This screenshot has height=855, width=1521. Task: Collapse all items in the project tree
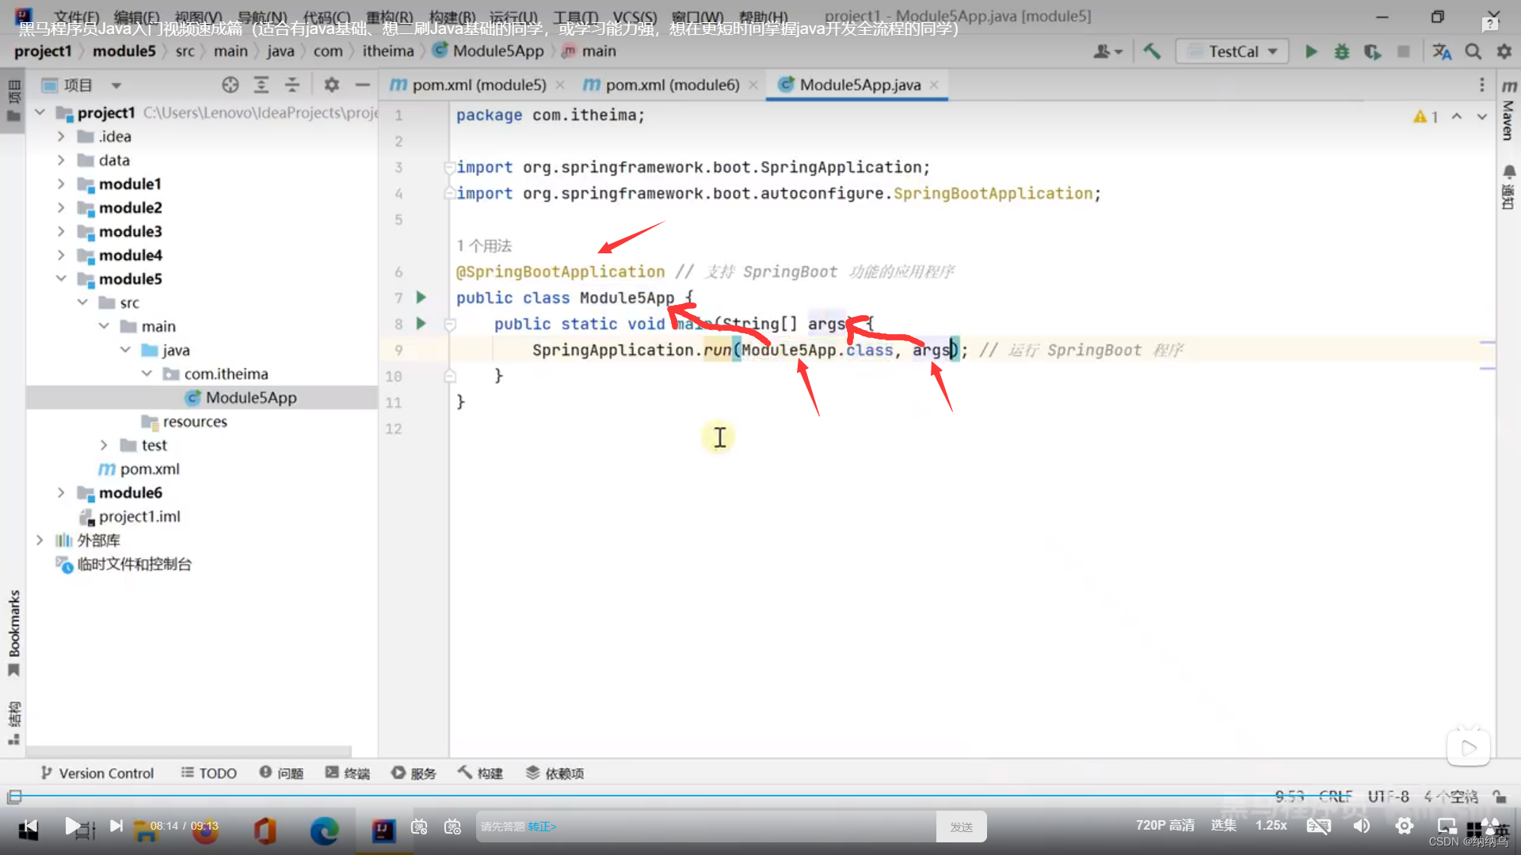[x=292, y=85]
